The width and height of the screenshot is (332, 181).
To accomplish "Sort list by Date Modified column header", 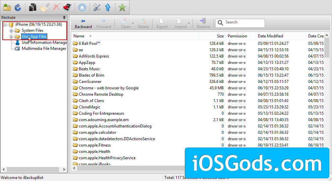I will [270, 36].
